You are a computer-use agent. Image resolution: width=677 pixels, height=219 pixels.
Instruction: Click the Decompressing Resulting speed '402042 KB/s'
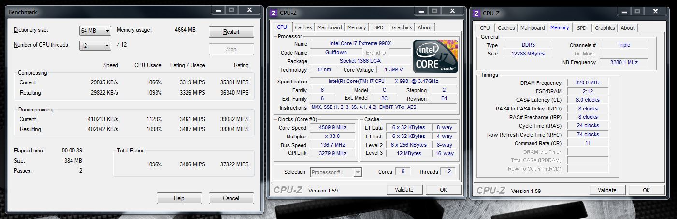pos(103,129)
